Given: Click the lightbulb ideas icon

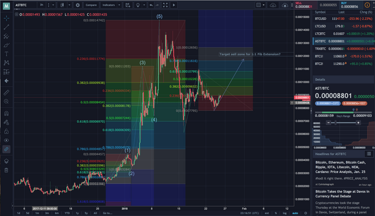Looking at the screenshot, I should (x=138, y=5).
